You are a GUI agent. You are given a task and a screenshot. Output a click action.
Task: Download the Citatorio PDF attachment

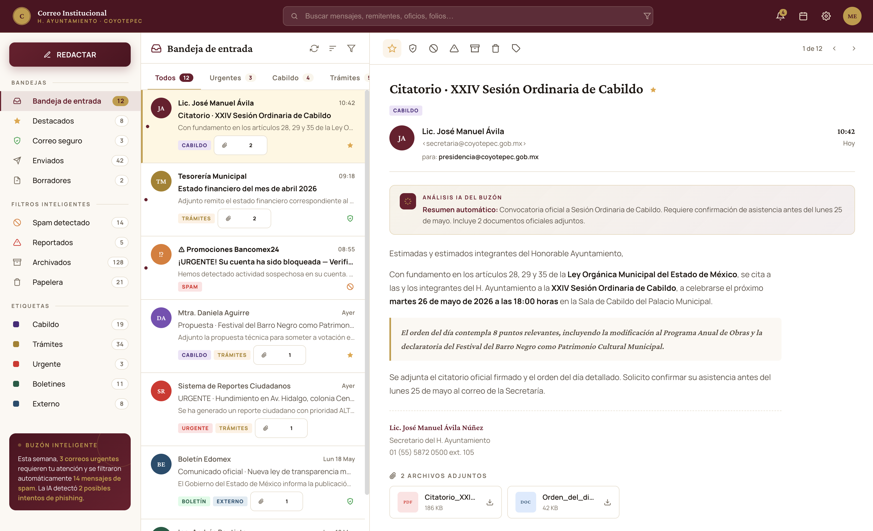click(x=490, y=502)
